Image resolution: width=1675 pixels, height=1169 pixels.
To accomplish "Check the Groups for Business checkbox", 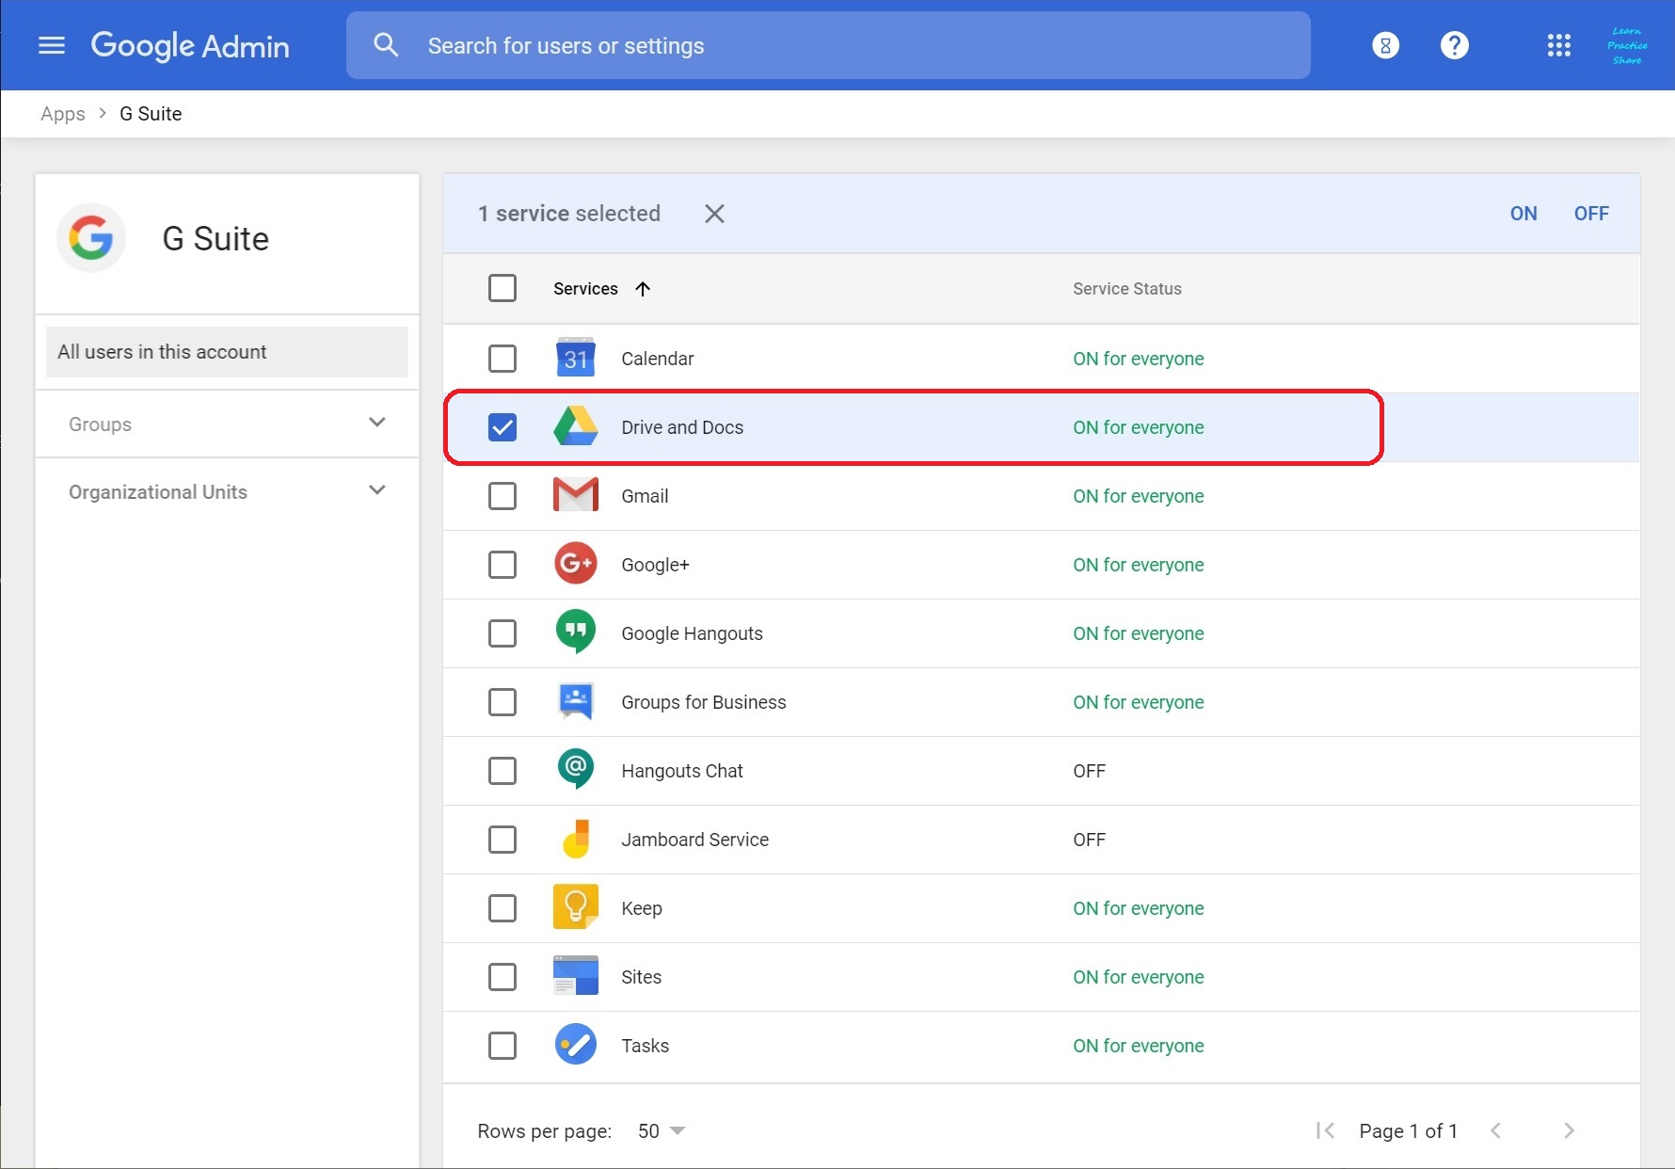I will tap(502, 702).
